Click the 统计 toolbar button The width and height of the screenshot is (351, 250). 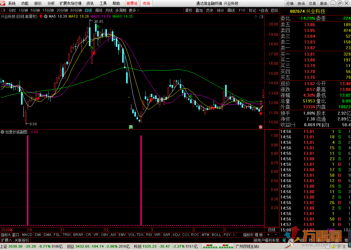coord(221,10)
